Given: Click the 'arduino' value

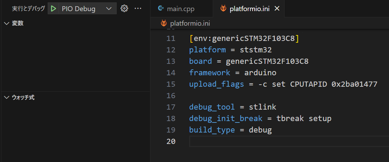Looking at the screenshot, I should pyautogui.click(x=260, y=73).
